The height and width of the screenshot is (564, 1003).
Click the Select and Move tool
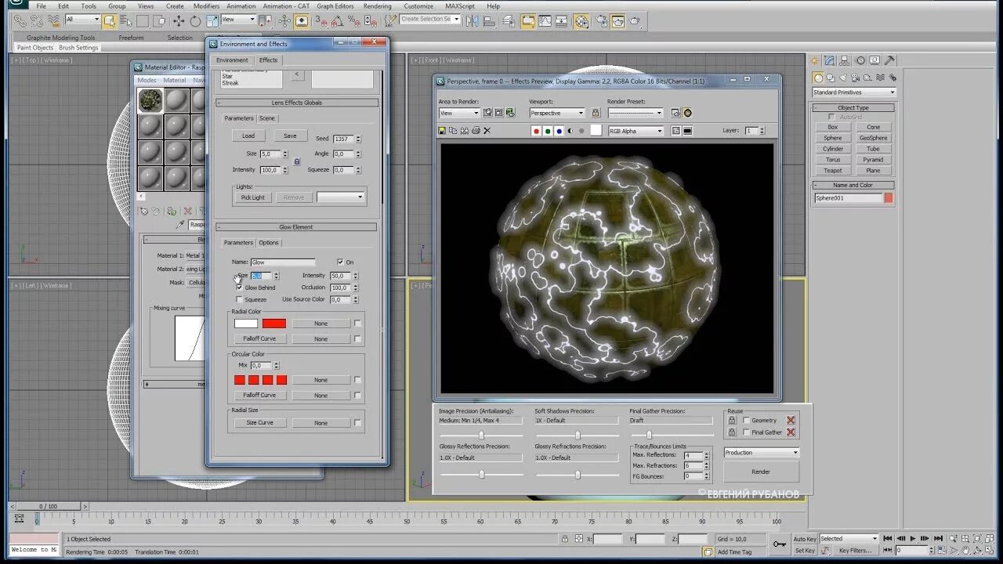click(x=179, y=21)
